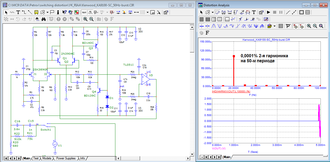This screenshot has height=162, width=330.
Task: Click the IHD(HARM(V(OUT)),10000) plot label
Action: [231, 91]
